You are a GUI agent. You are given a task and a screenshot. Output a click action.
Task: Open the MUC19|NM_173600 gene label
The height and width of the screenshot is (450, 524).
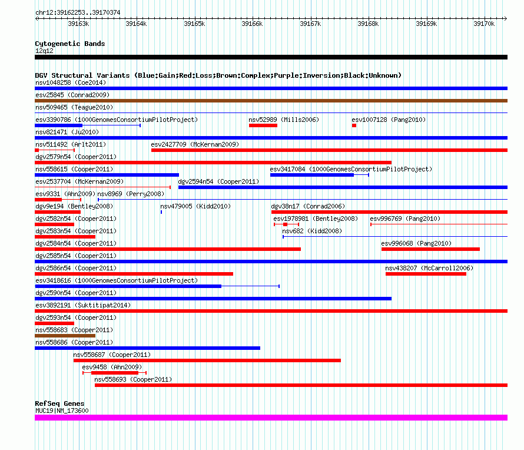click(x=62, y=411)
